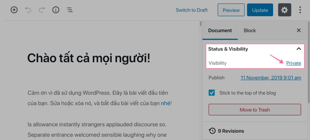The image size is (310, 140).
Task: Click the post title Chào tất cả mọi người!
Action: (89, 58)
